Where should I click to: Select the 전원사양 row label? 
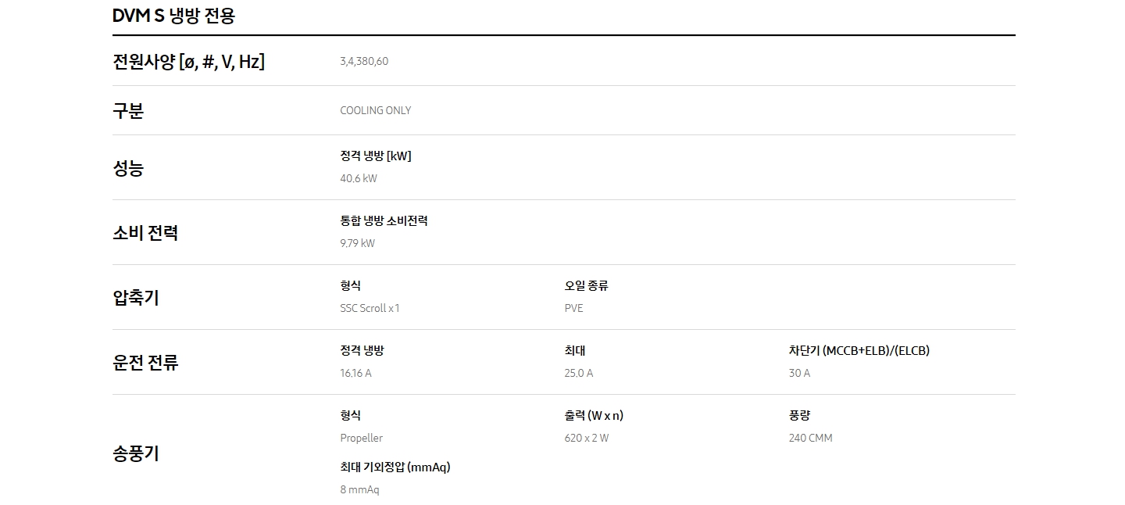point(188,62)
